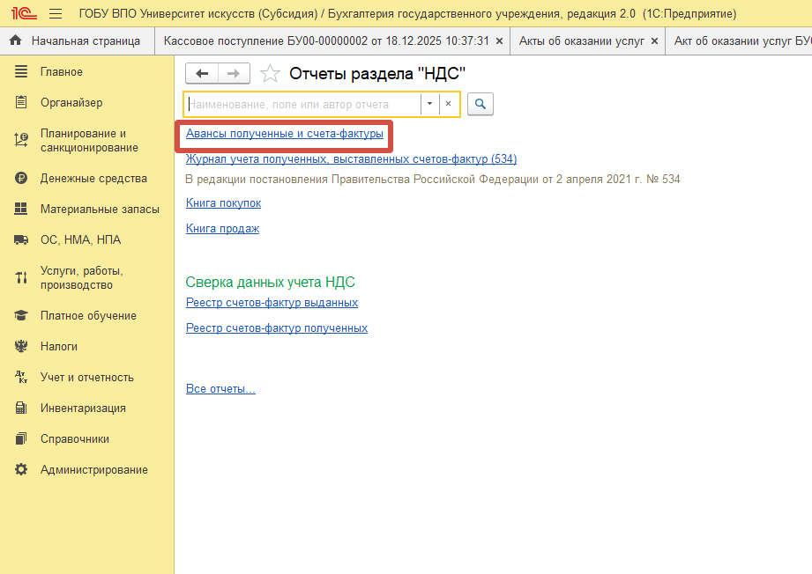Go back with the left arrow button

(x=202, y=73)
